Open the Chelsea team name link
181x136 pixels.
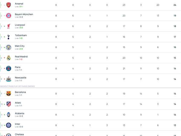pos(19,134)
